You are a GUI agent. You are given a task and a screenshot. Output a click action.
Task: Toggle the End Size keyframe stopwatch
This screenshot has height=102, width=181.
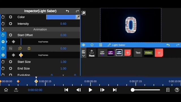3,69
